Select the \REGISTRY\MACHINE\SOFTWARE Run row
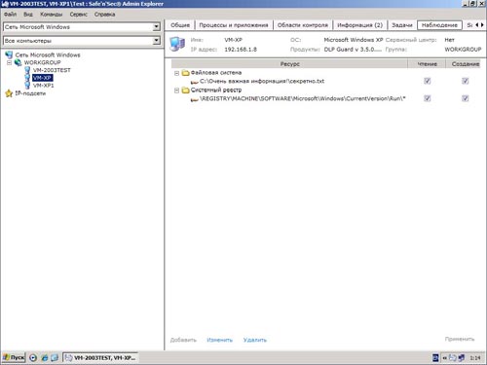This screenshot has height=365, width=487. 303,98
